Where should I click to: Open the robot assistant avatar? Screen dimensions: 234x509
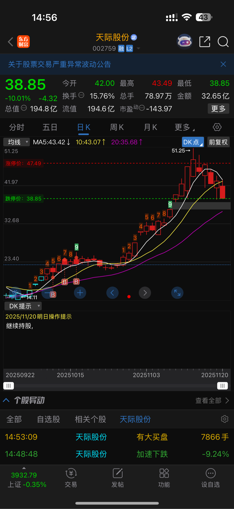tap(185, 41)
